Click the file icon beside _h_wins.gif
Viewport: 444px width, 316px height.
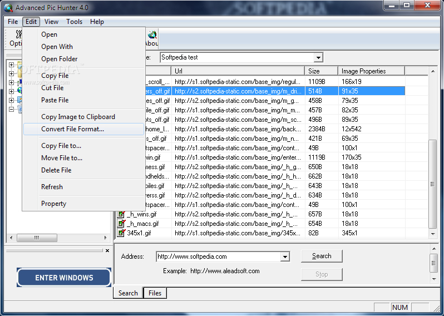(x=121, y=214)
